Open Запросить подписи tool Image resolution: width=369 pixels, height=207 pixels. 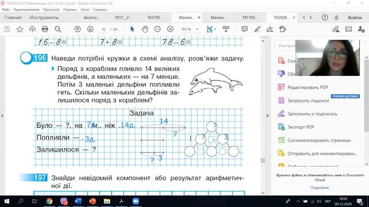(304, 101)
